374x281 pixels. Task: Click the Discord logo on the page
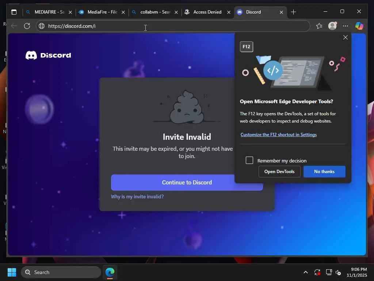(x=48, y=55)
